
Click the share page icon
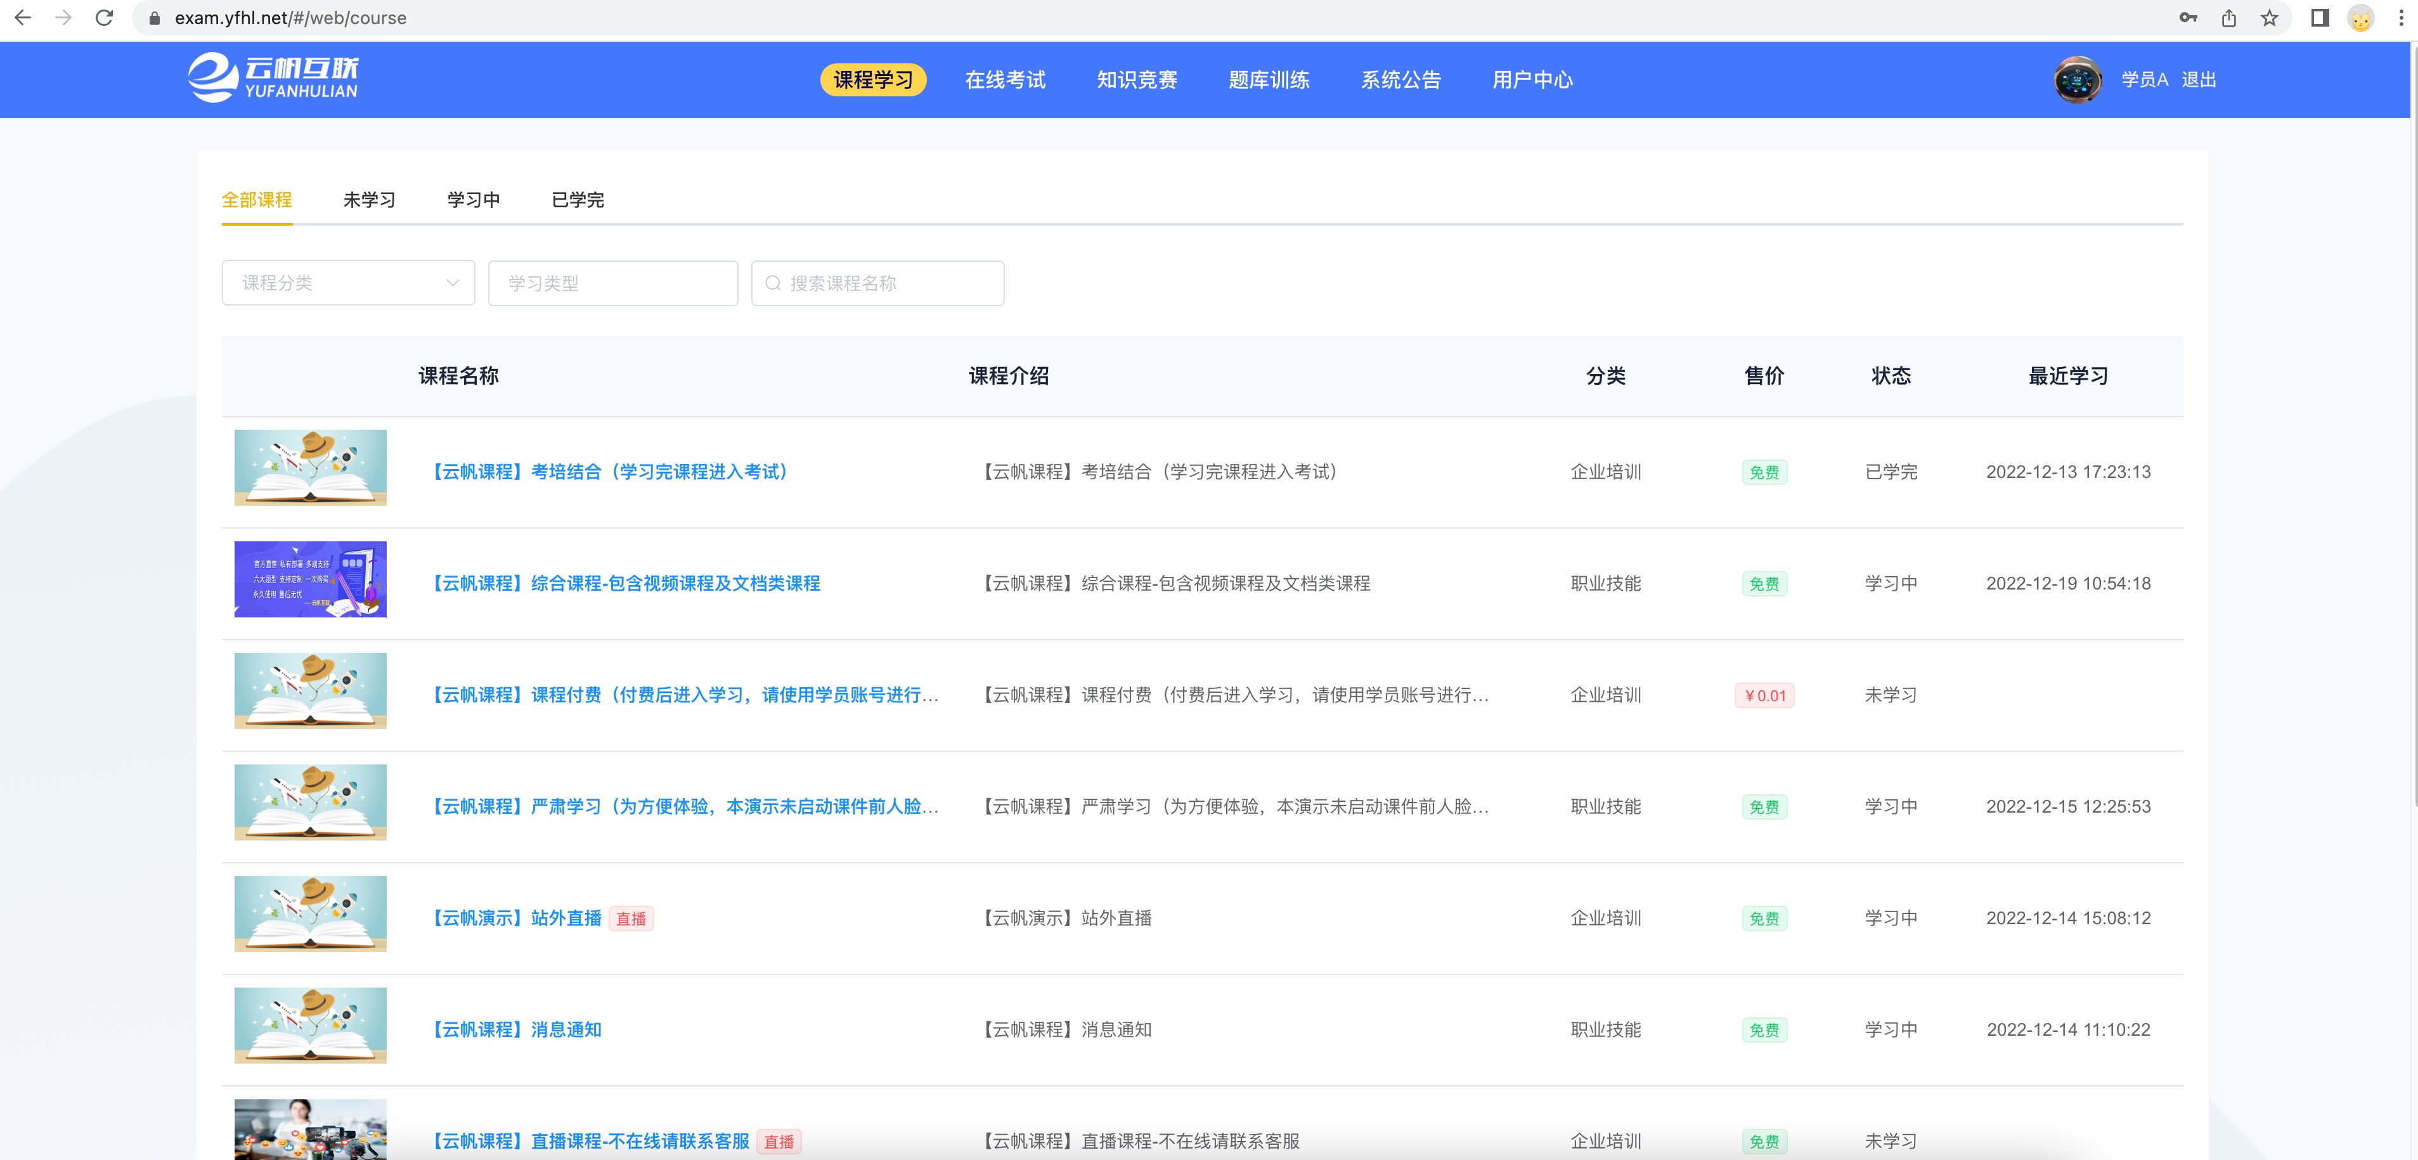point(2228,17)
